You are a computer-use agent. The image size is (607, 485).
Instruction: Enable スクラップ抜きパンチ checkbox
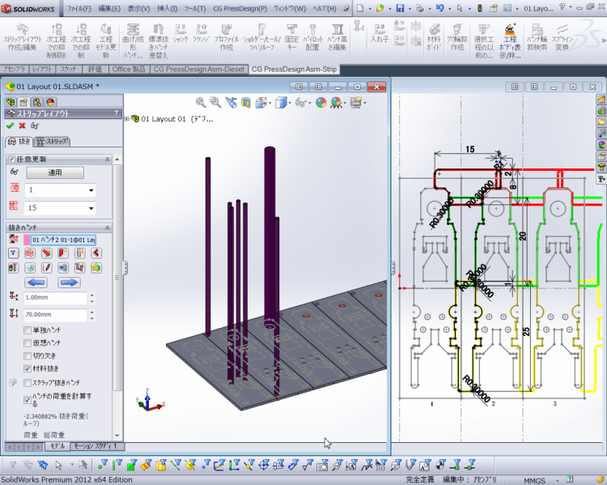(x=27, y=383)
